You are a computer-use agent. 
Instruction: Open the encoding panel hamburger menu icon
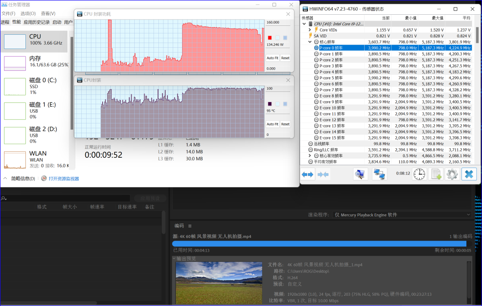point(190,226)
